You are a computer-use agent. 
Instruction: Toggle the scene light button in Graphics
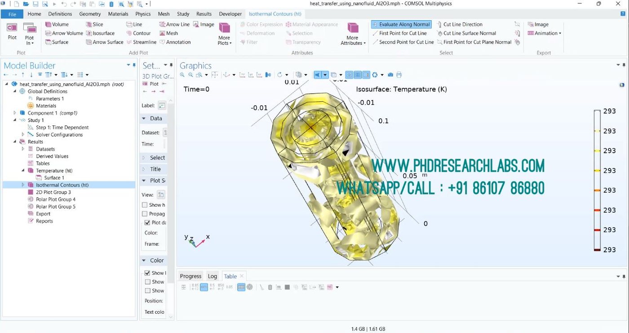tap(317, 75)
